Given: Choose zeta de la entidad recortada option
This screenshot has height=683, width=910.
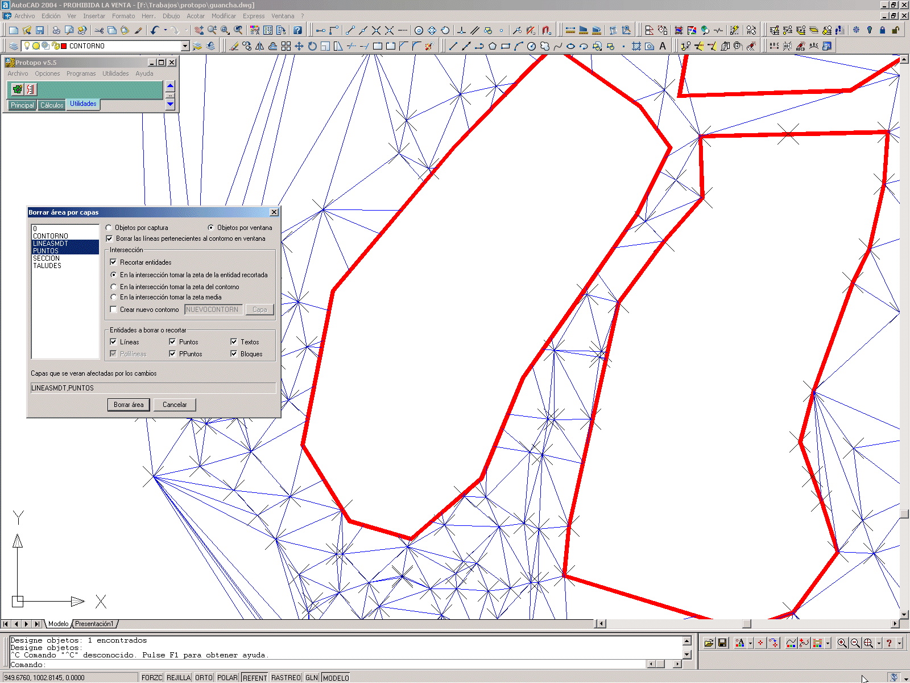Looking at the screenshot, I should coord(114,275).
